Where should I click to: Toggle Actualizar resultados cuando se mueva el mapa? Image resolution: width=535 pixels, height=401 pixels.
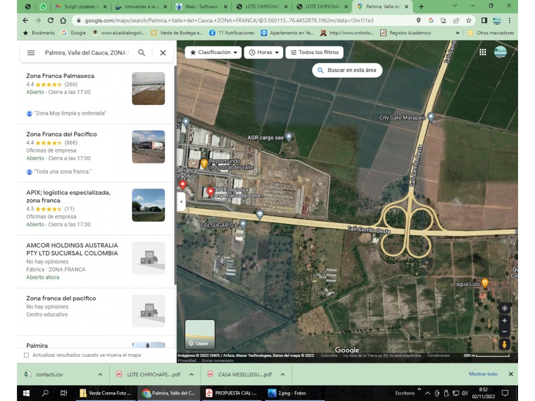point(27,355)
